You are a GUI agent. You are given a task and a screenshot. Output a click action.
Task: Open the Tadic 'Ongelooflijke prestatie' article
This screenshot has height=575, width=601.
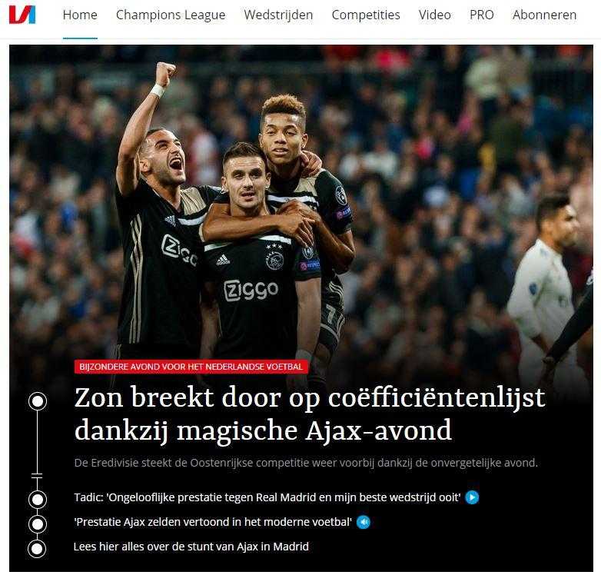(x=267, y=497)
